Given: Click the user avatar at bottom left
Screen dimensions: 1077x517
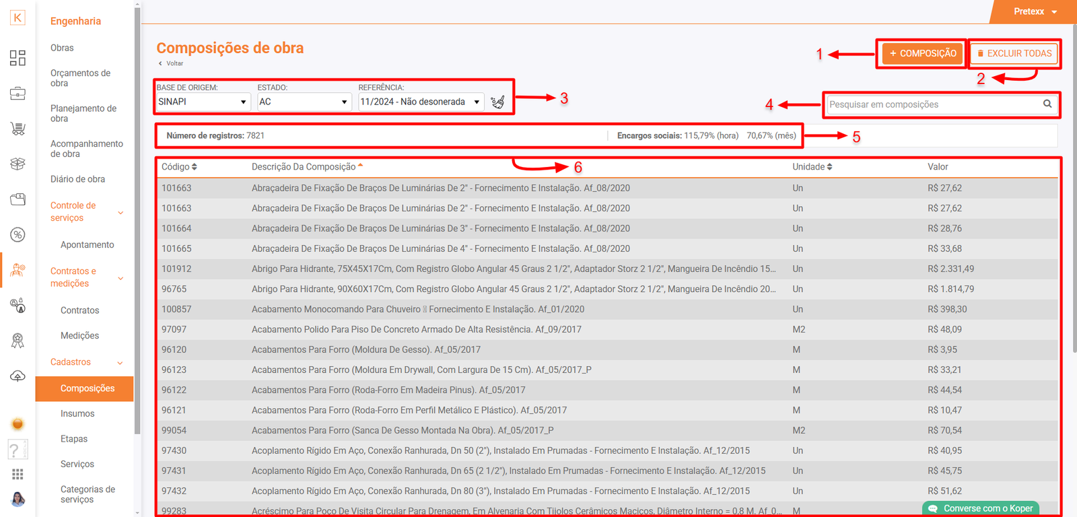Looking at the screenshot, I should pos(18,499).
